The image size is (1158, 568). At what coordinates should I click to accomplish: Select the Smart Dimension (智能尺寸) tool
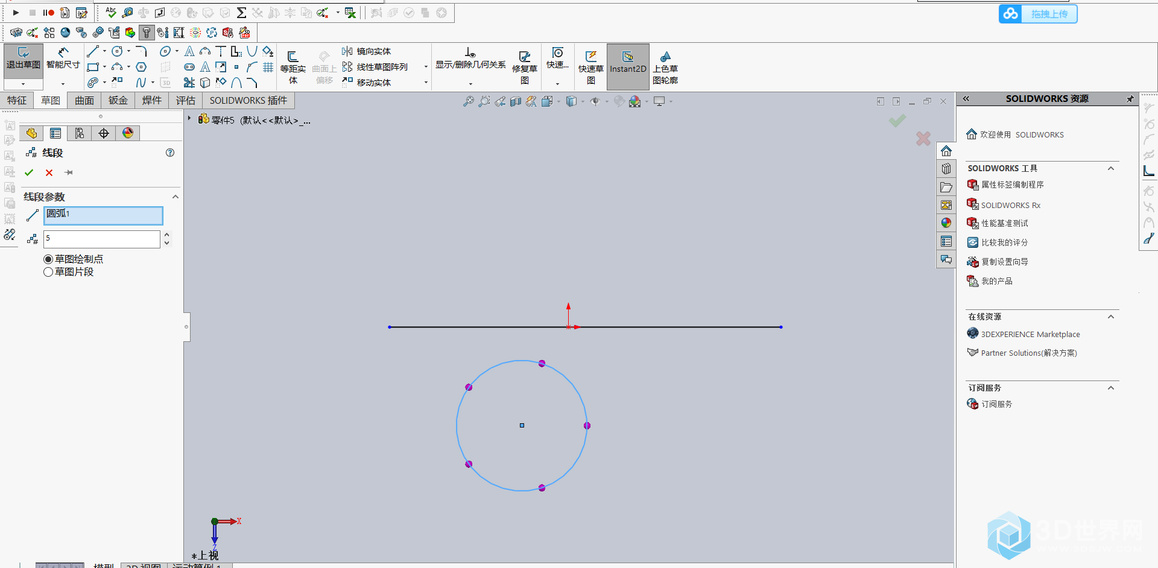pyautogui.click(x=63, y=58)
